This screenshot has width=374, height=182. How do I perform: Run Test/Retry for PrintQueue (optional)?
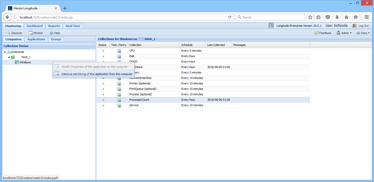(x=119, y=89)
